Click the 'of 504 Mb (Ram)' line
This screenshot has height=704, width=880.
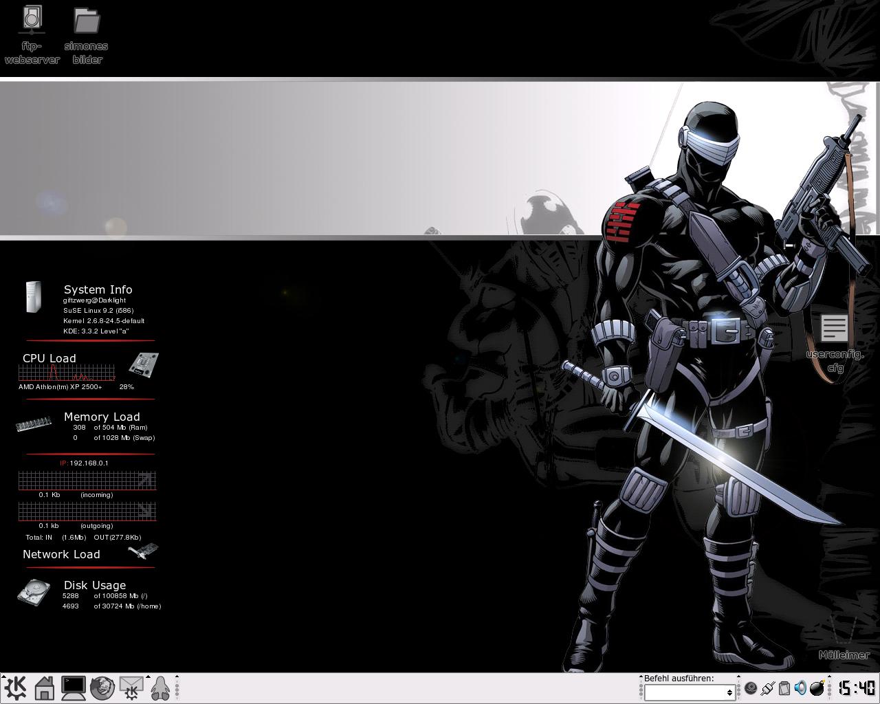coord(120,428)
